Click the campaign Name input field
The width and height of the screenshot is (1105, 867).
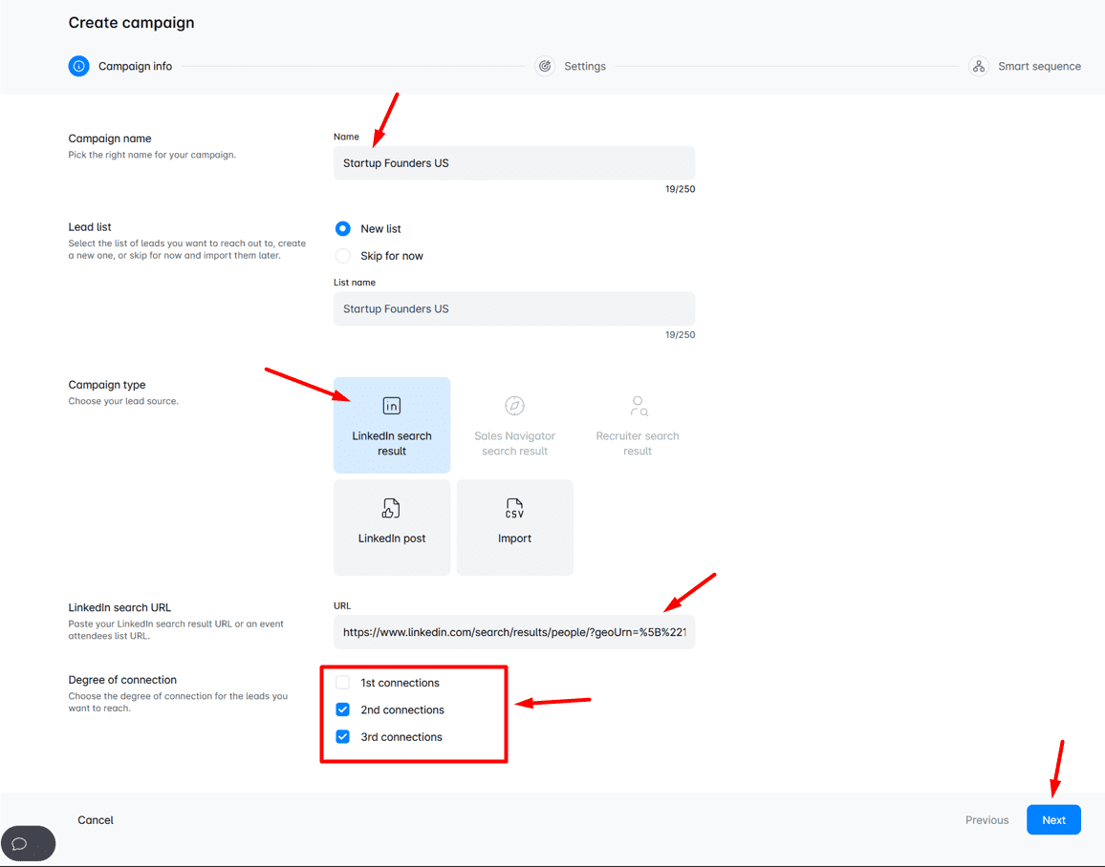coord(514,163)
